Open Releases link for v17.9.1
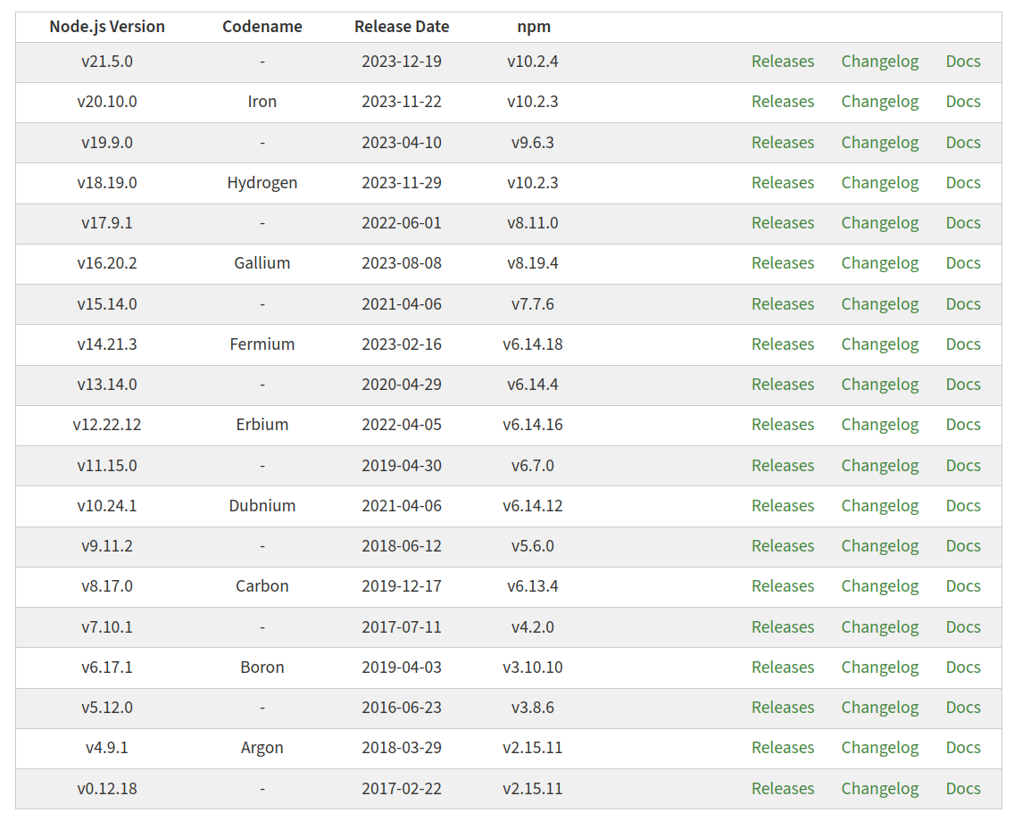 pyautogui.click(x=783, y=222)
